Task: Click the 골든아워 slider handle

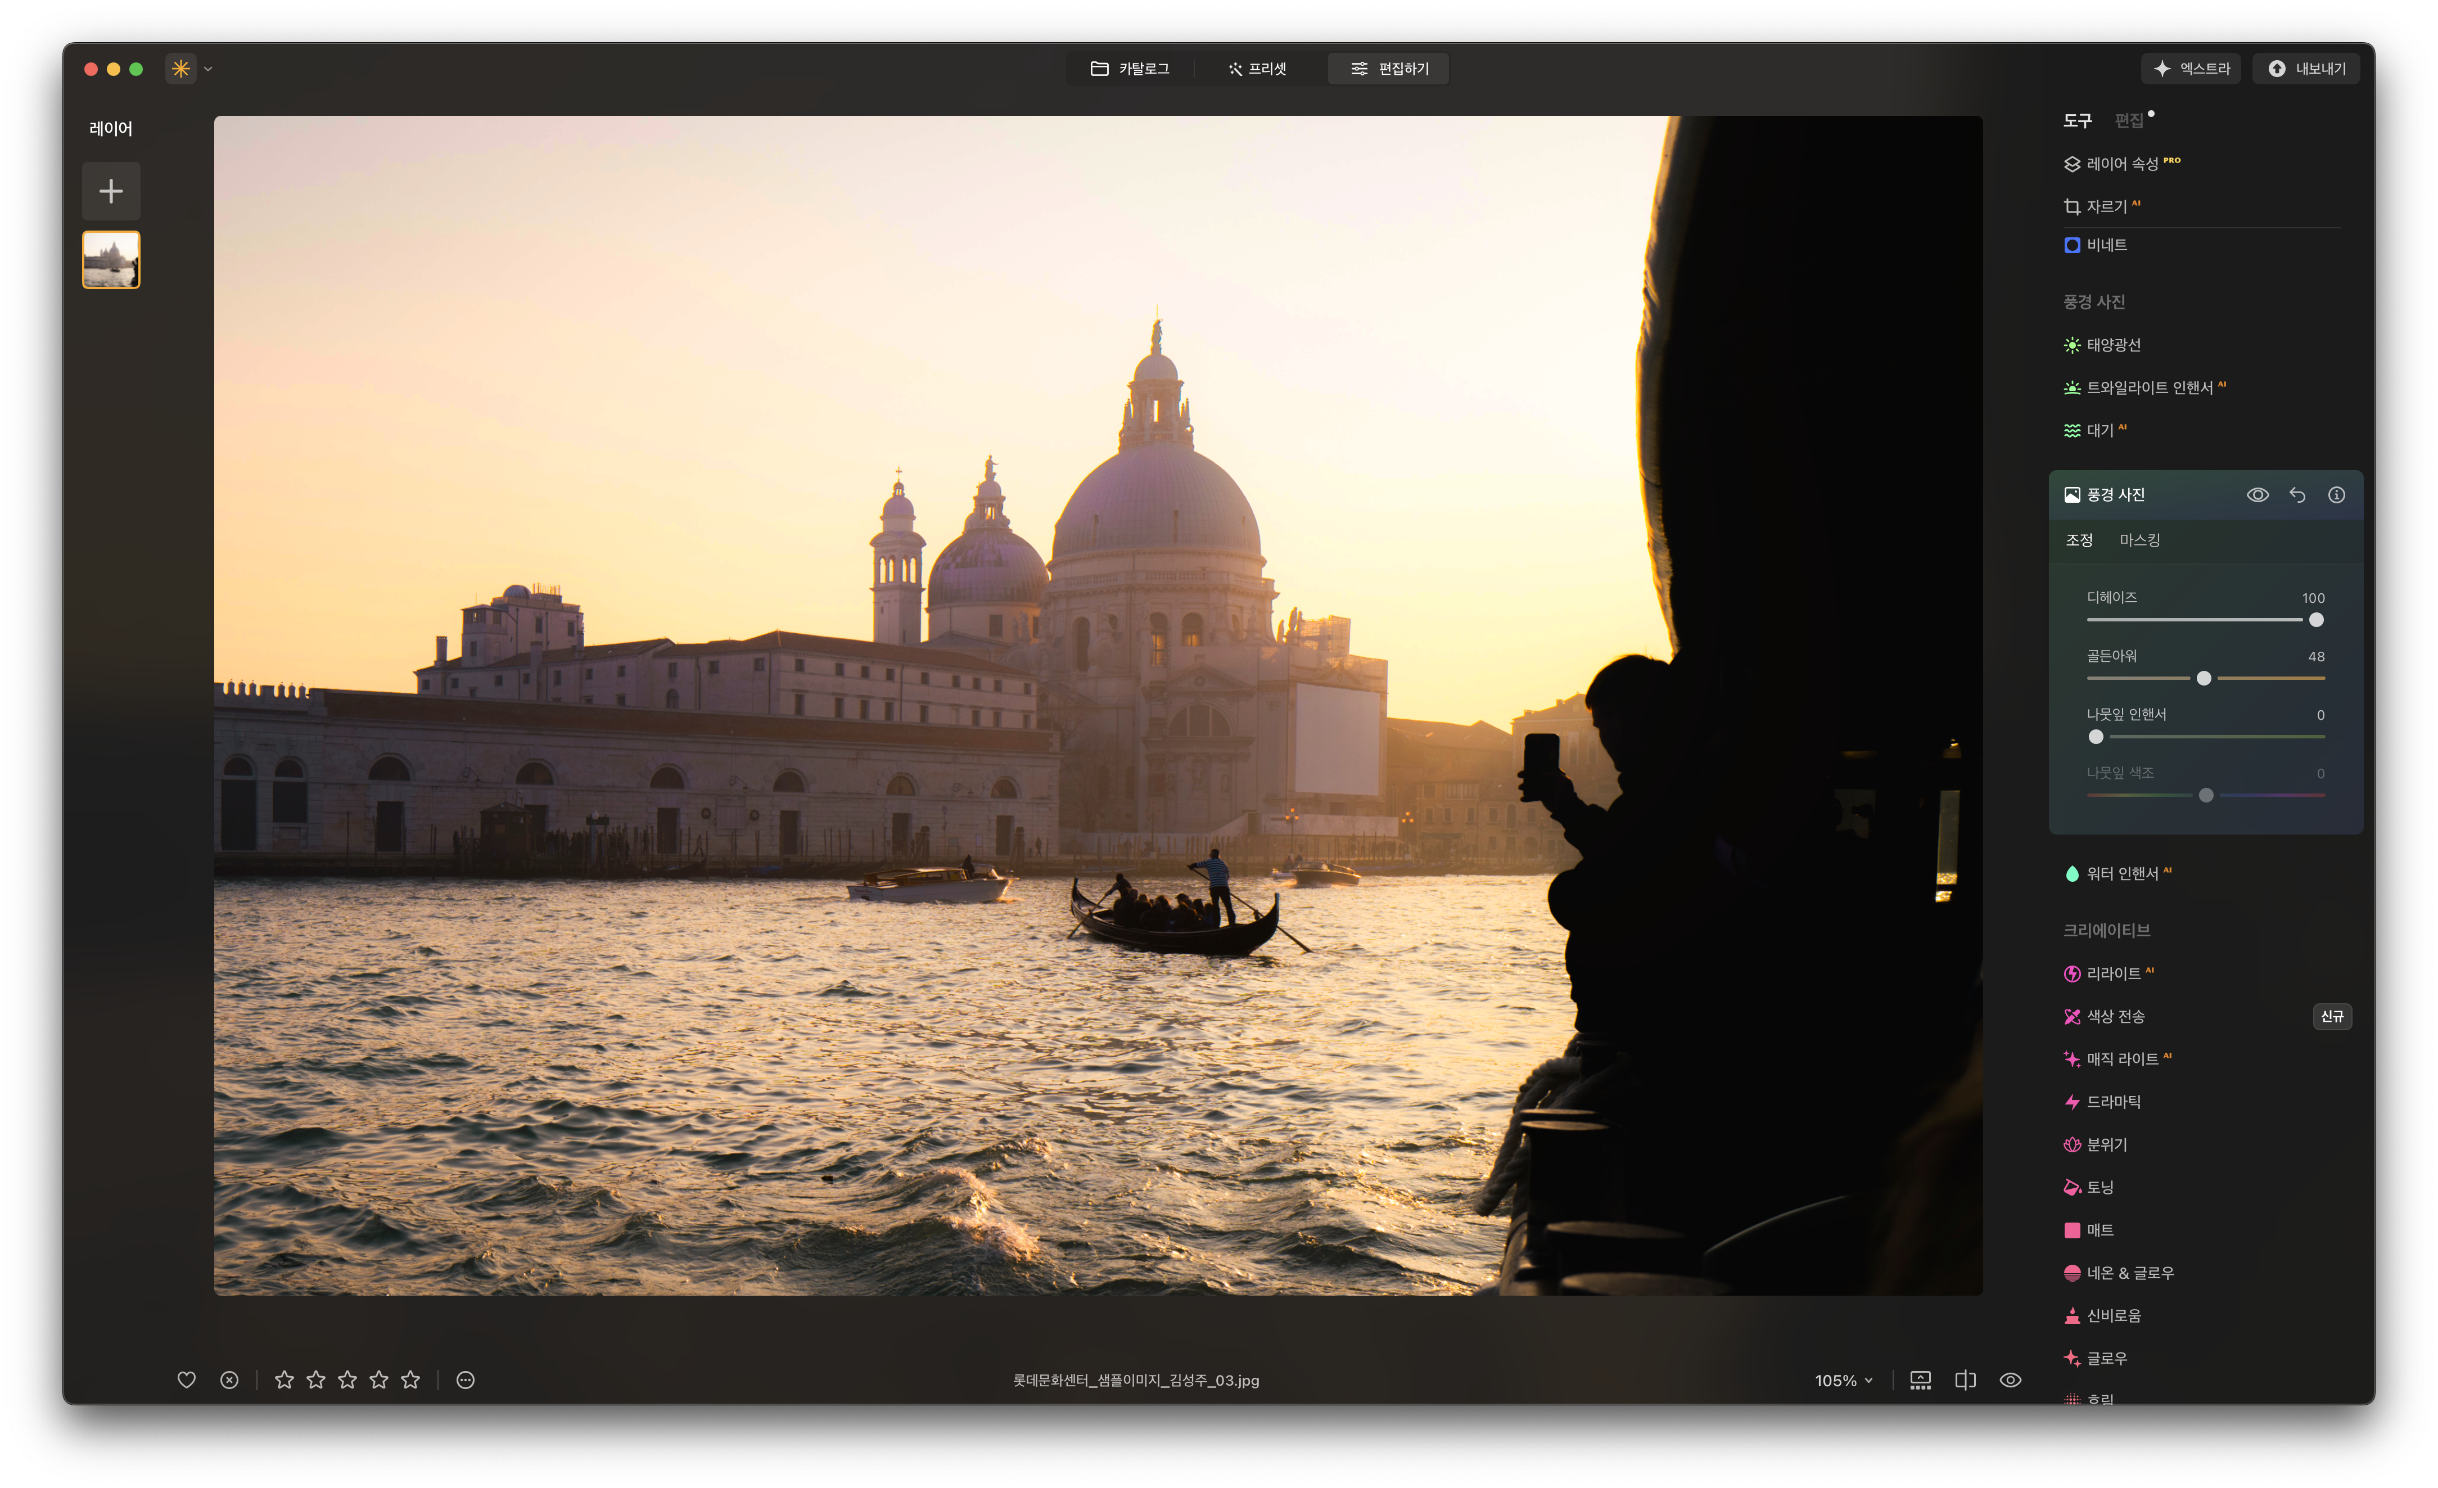Action: 2204,678
